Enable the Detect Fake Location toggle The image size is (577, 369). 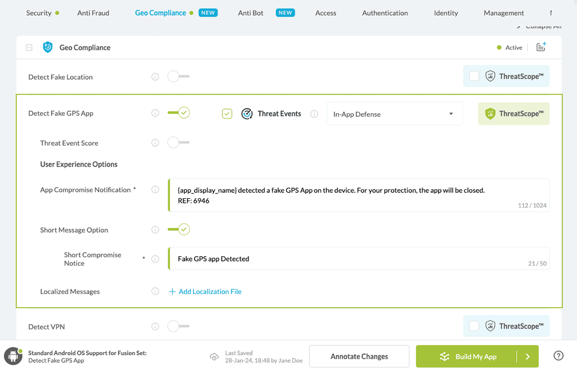(178, 77)
